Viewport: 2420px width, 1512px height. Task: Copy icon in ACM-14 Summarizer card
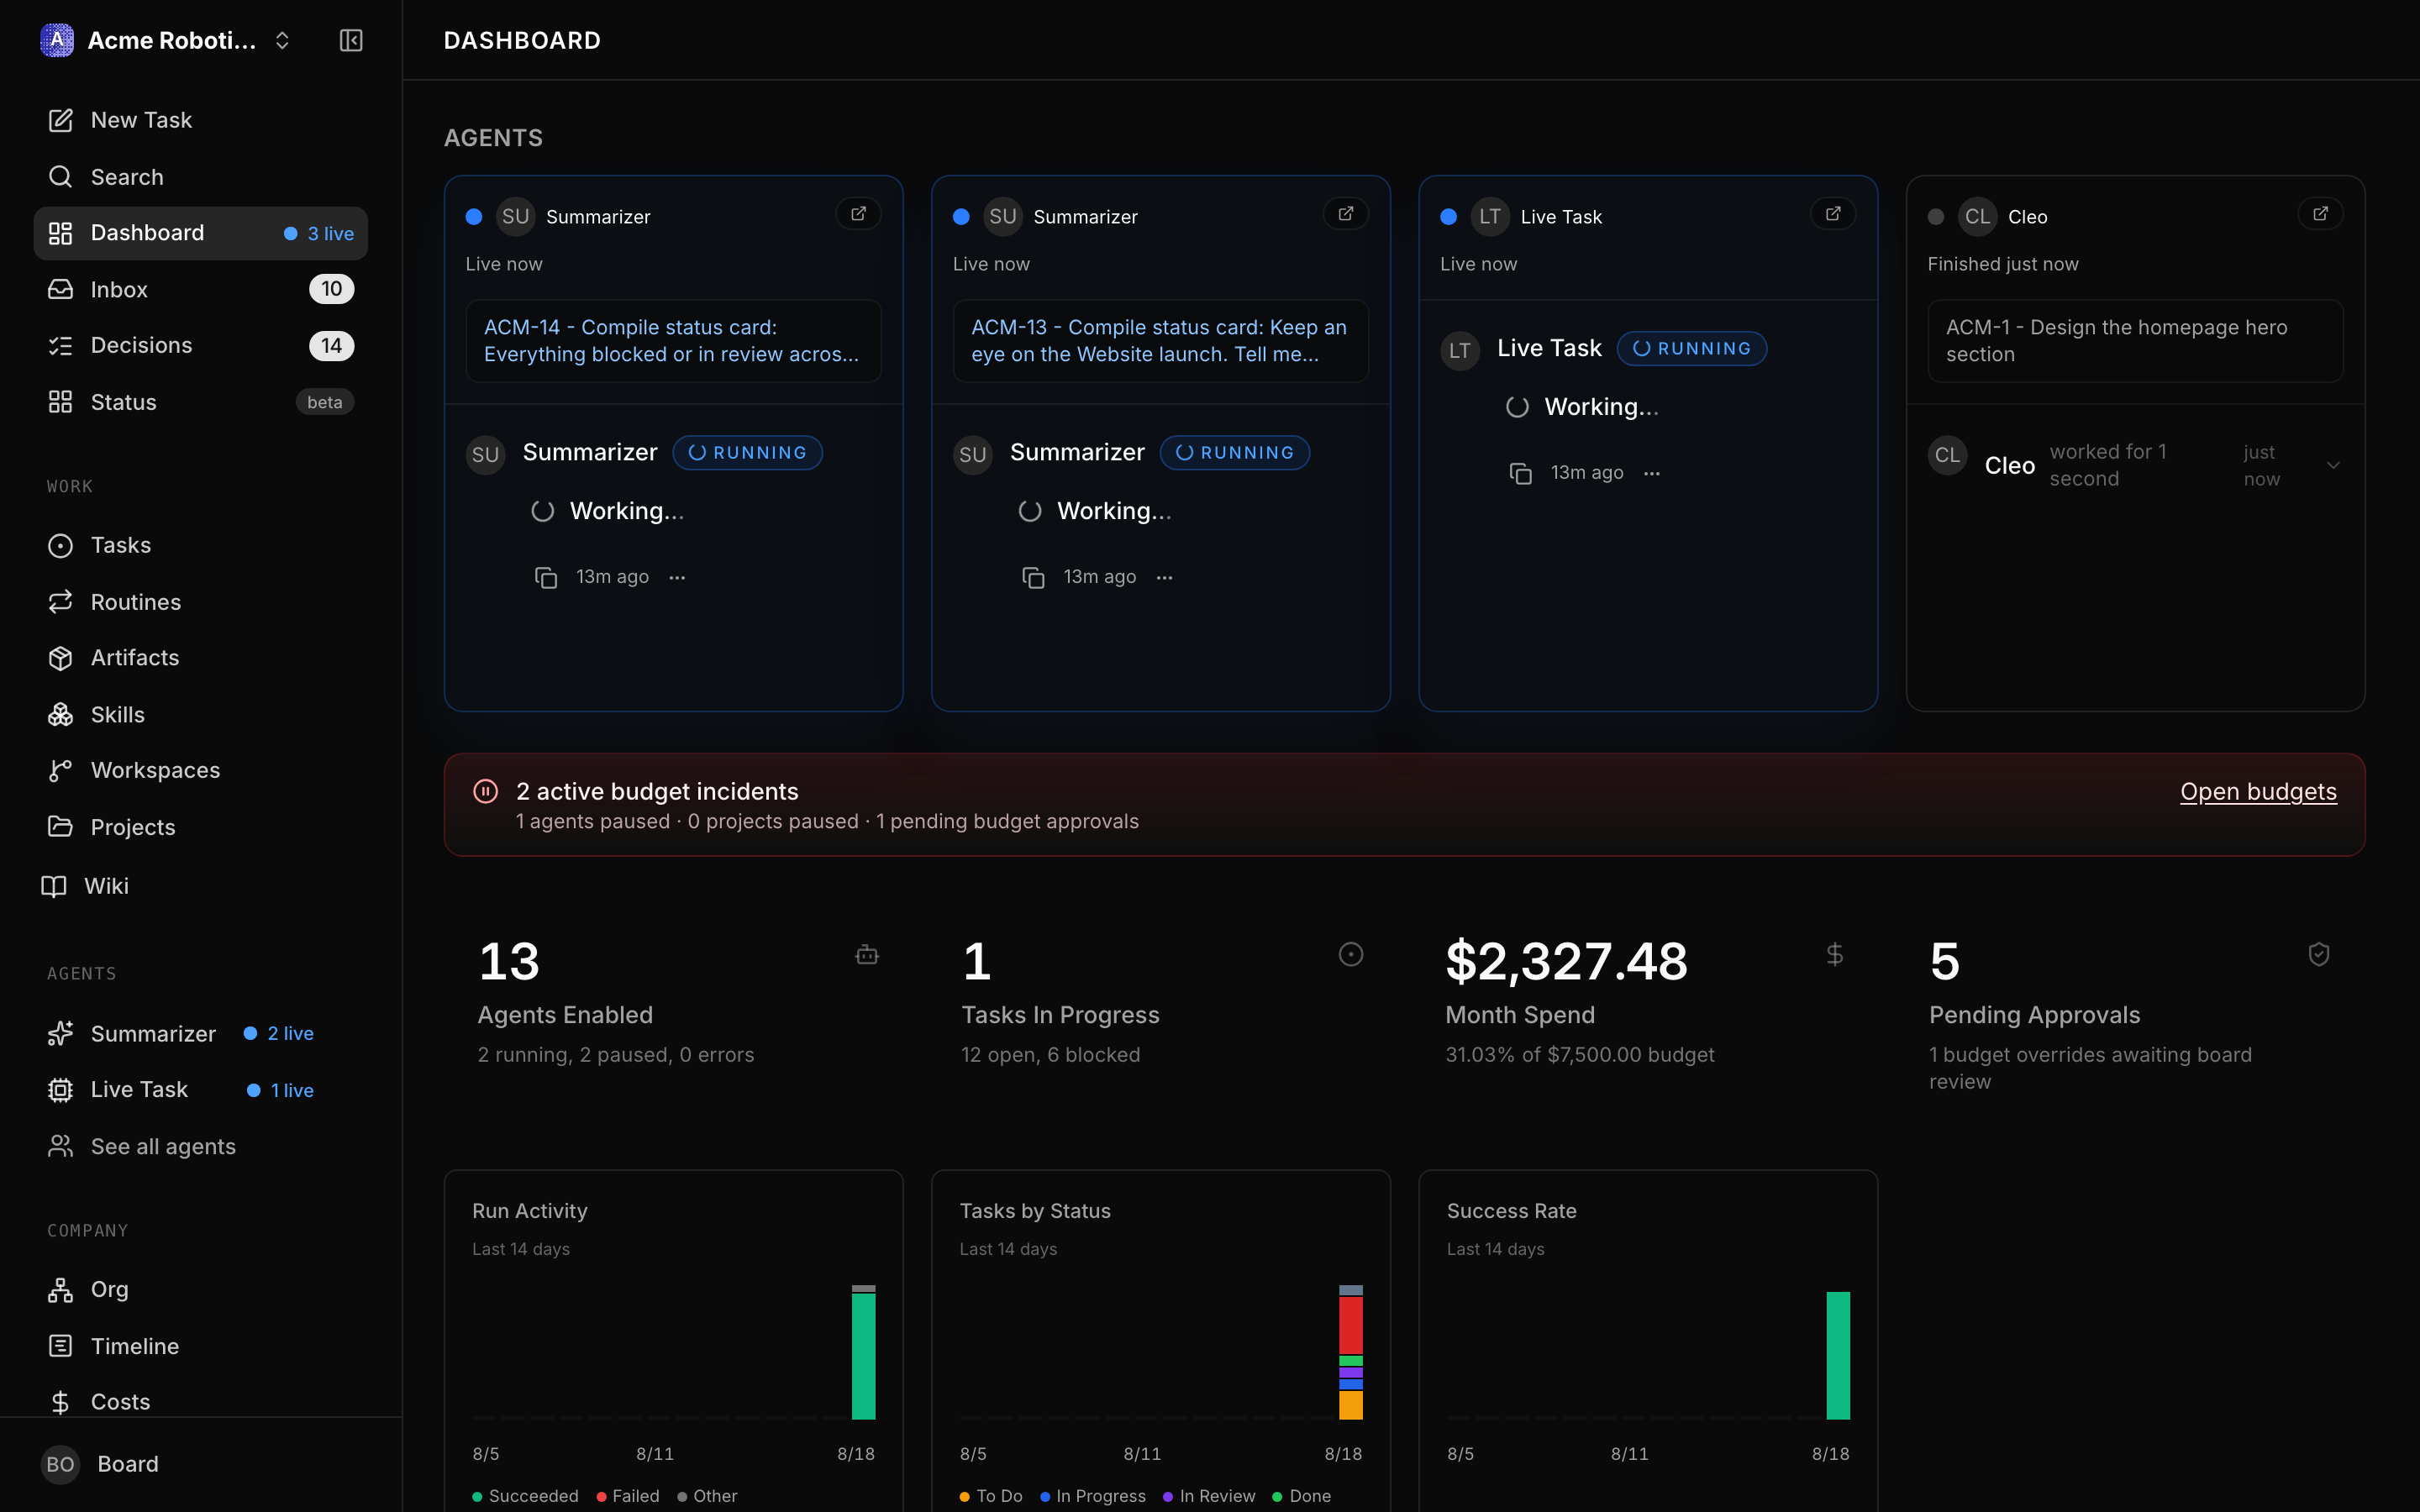(545, 577)
